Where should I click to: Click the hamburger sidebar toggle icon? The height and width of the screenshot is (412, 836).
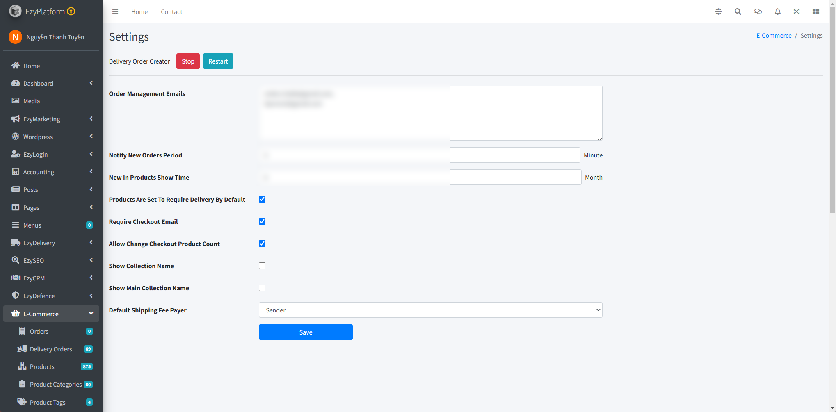pyautogui.click(x=115, y=11)
